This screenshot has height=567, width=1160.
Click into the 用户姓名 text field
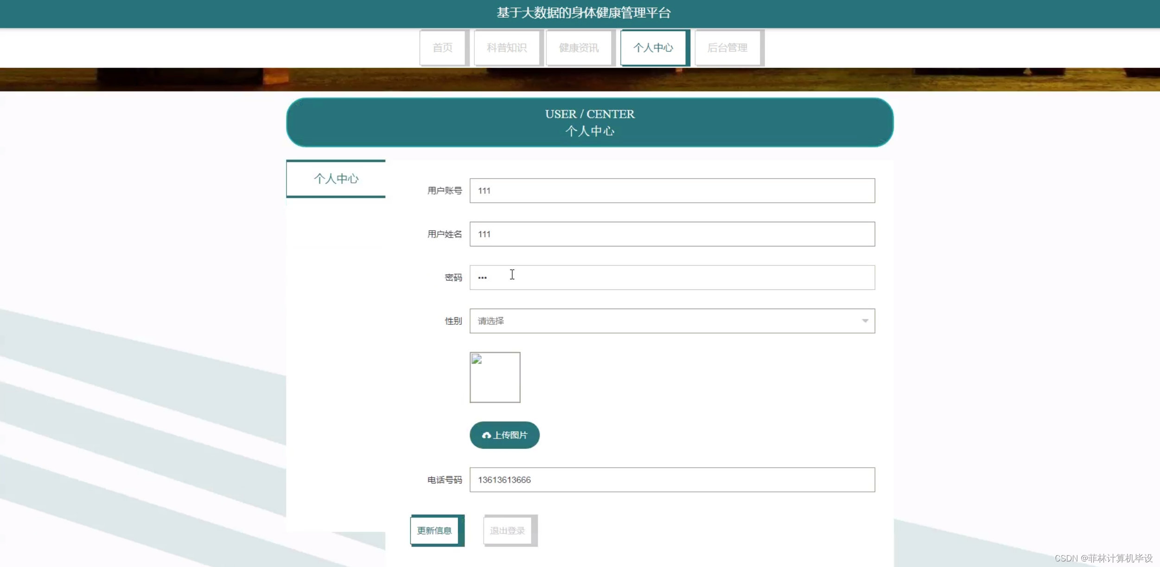click(672, 234)
